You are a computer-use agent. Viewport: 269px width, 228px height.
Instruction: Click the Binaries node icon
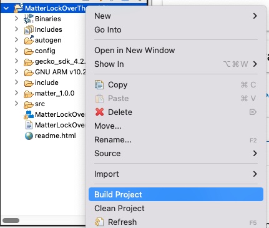(x=29, y=19)
